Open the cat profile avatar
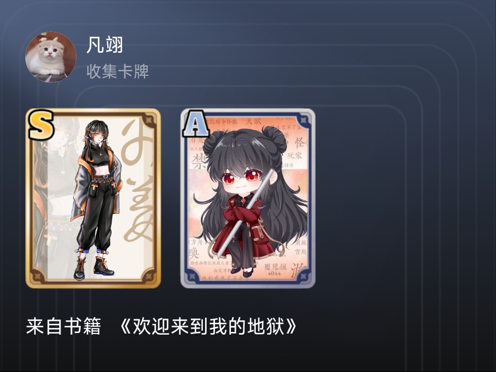 (51, 57)
